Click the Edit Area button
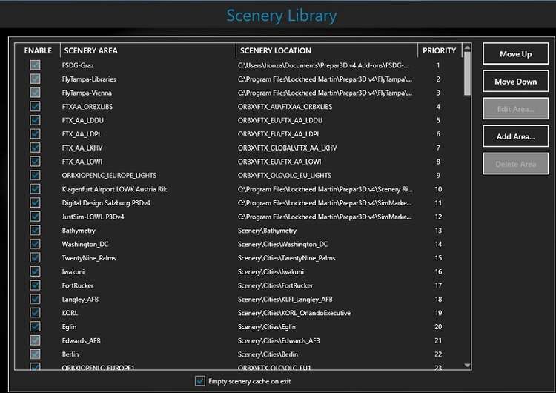Image resolution: width=556 pixels, height=393 pixels. (x=515, y=109)
